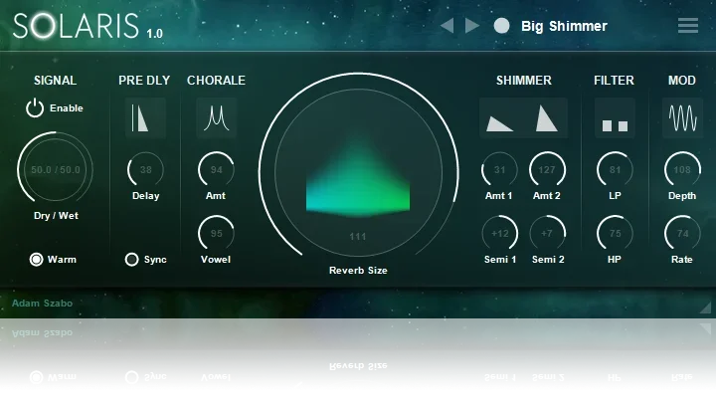Click the Chorale twin-peak waveform icon

(216, 118)
